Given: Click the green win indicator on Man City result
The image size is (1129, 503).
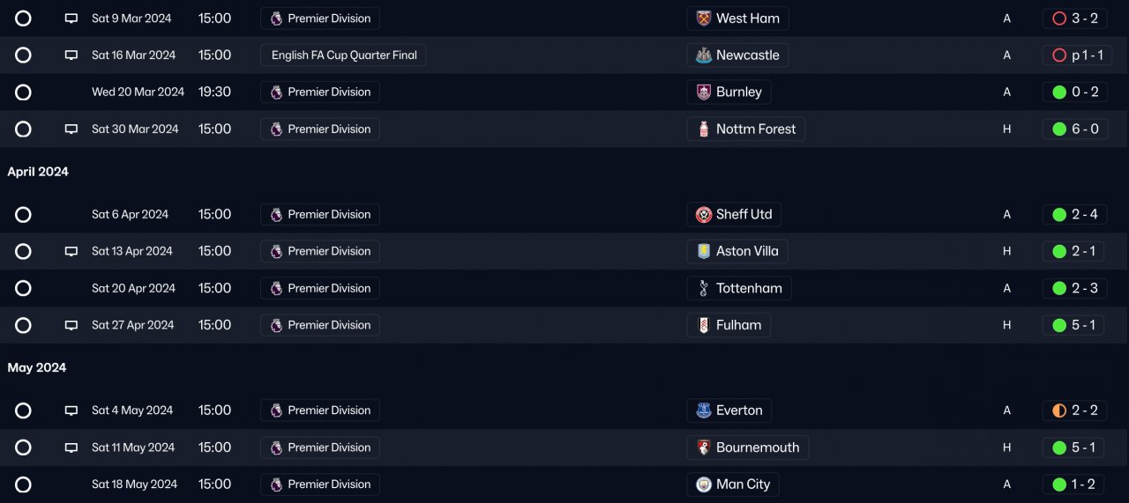Looking at the screenshot, I should pos(1059,485).
